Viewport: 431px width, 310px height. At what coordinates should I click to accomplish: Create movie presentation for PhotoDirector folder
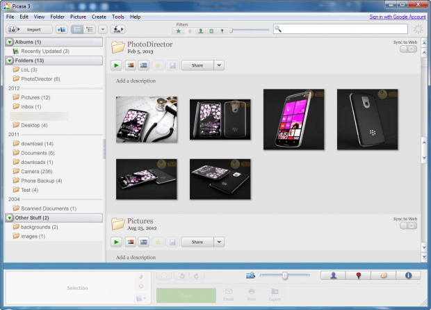click(x=143, y=65)
